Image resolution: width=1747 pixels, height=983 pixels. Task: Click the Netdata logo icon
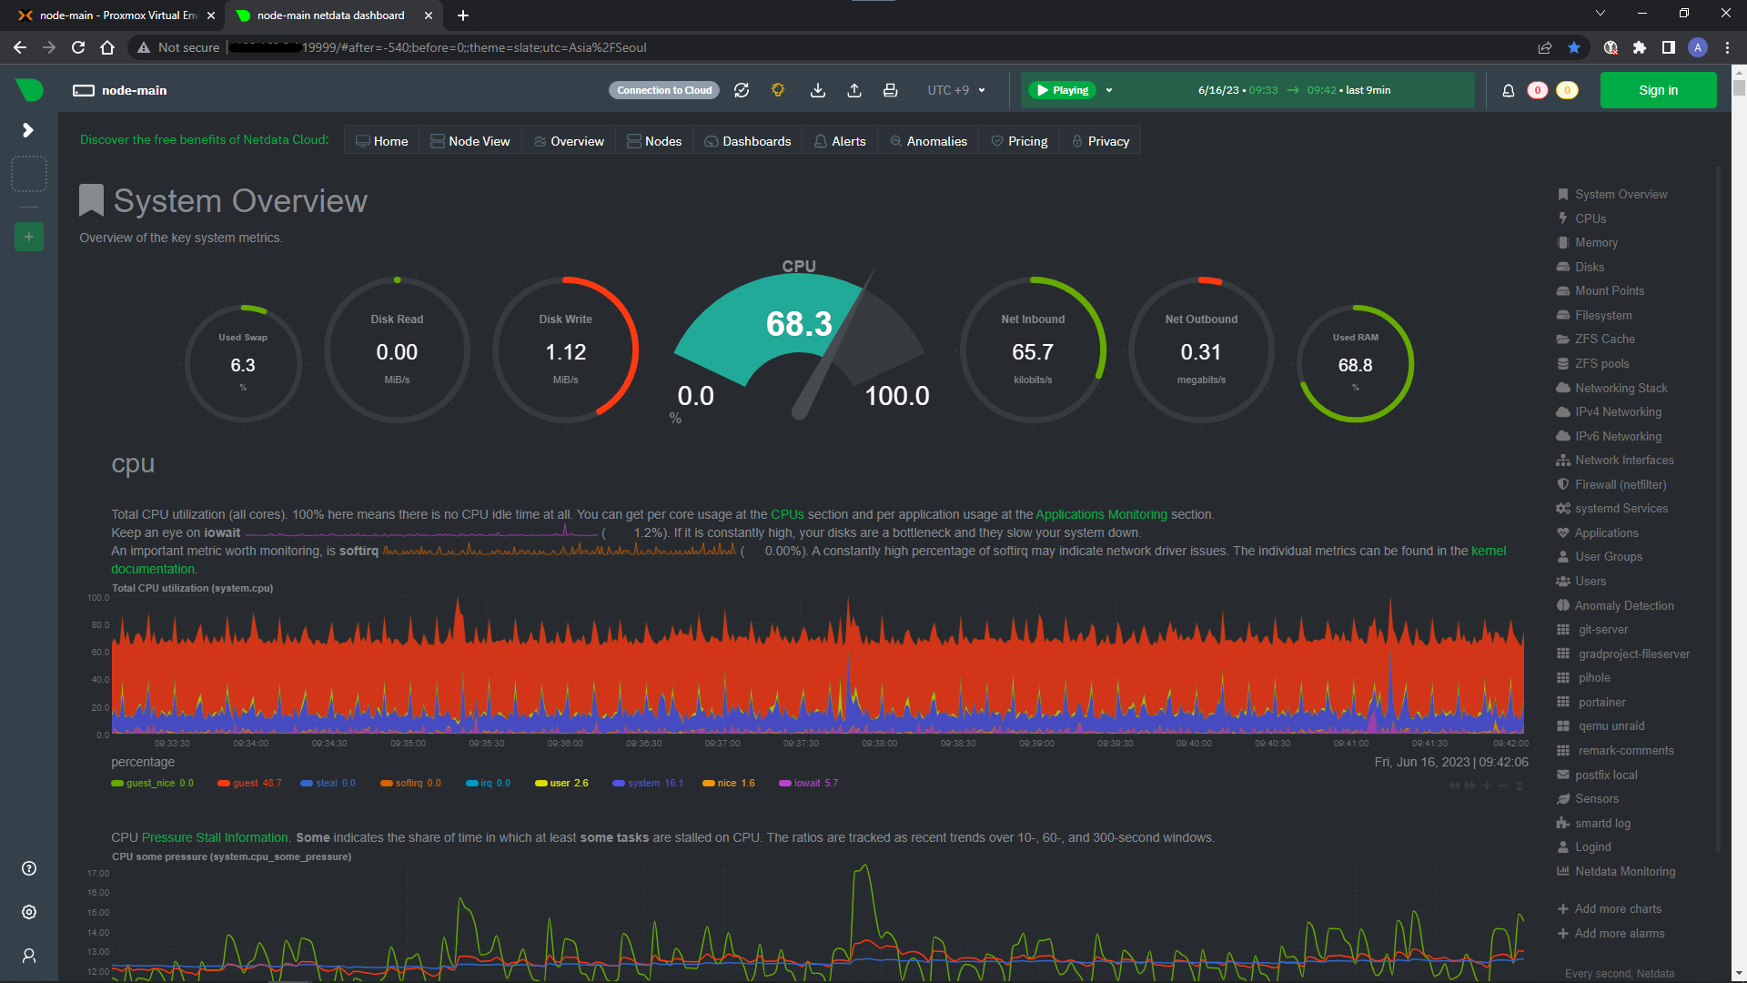(x=29, y=89)
